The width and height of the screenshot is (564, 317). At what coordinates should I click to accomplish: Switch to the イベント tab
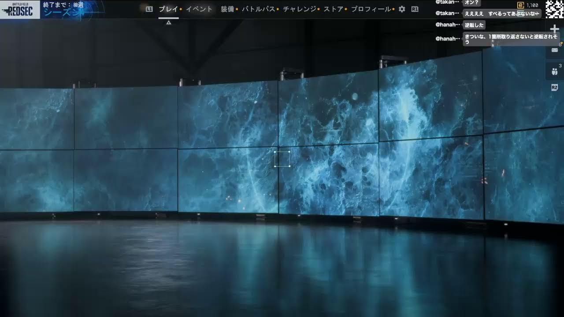click(x=199, y=9)
